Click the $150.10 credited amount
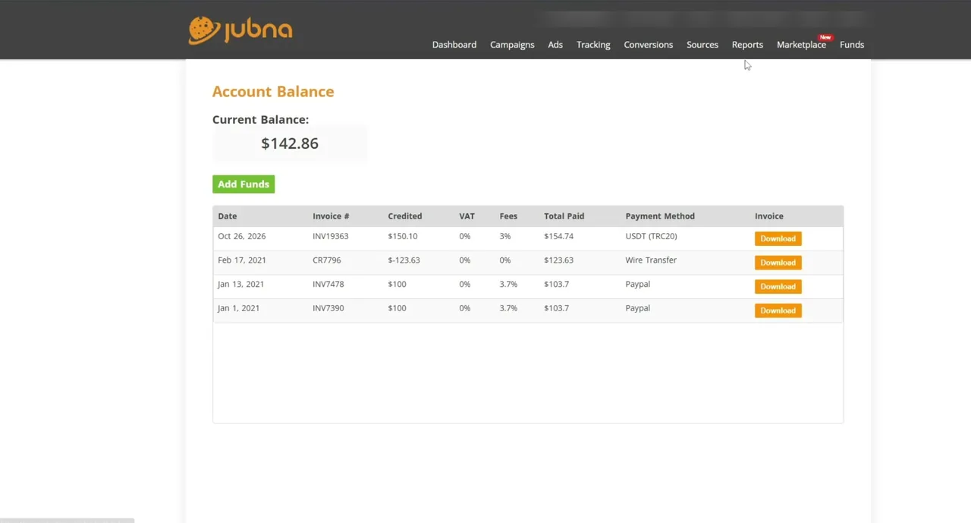 [403, 236]
